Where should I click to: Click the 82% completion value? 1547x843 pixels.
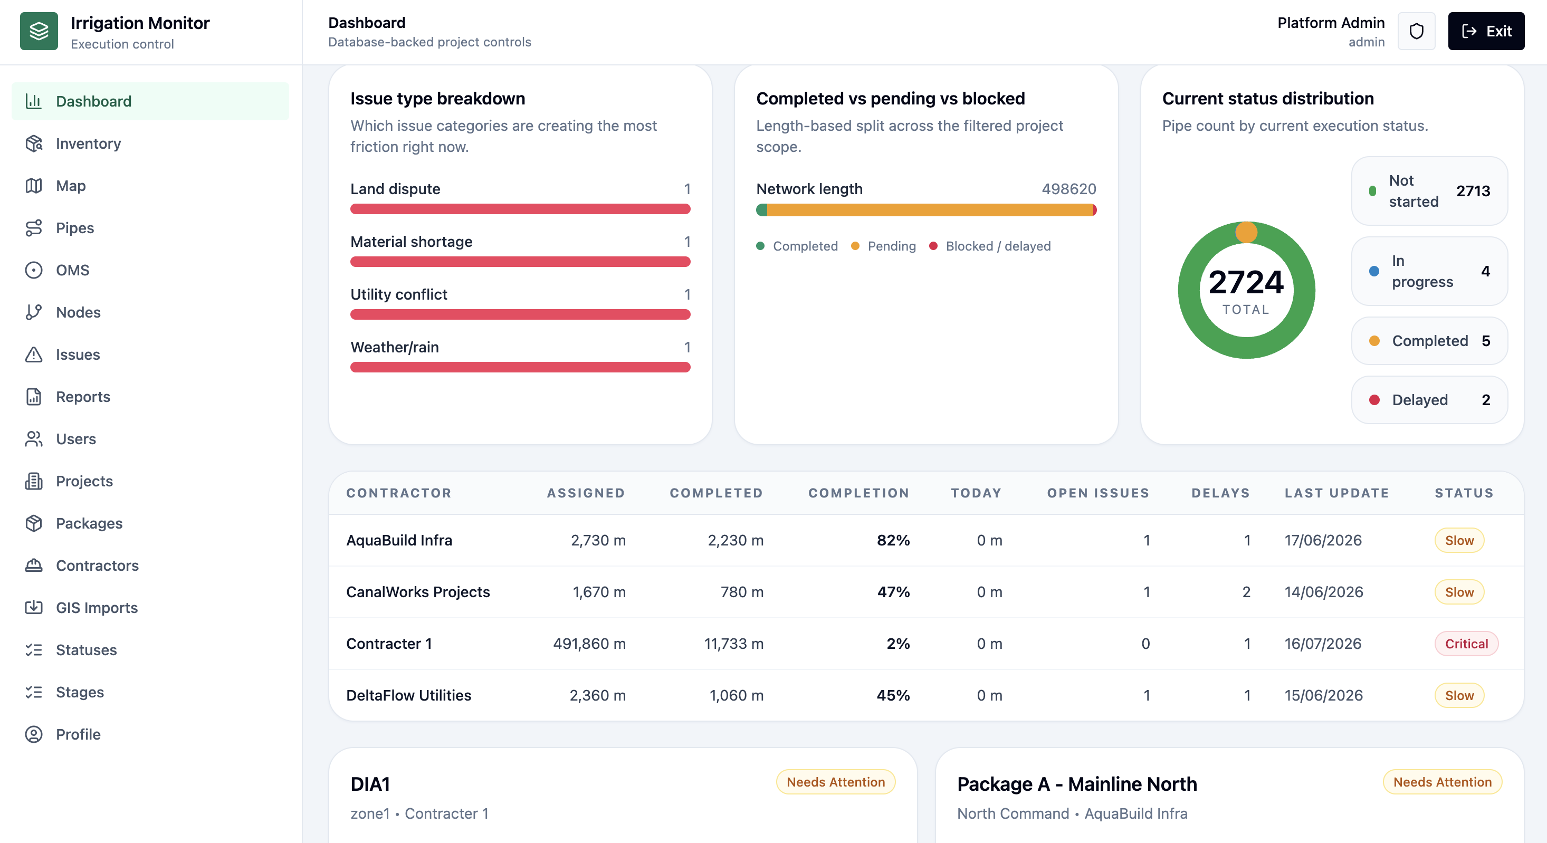893,540
